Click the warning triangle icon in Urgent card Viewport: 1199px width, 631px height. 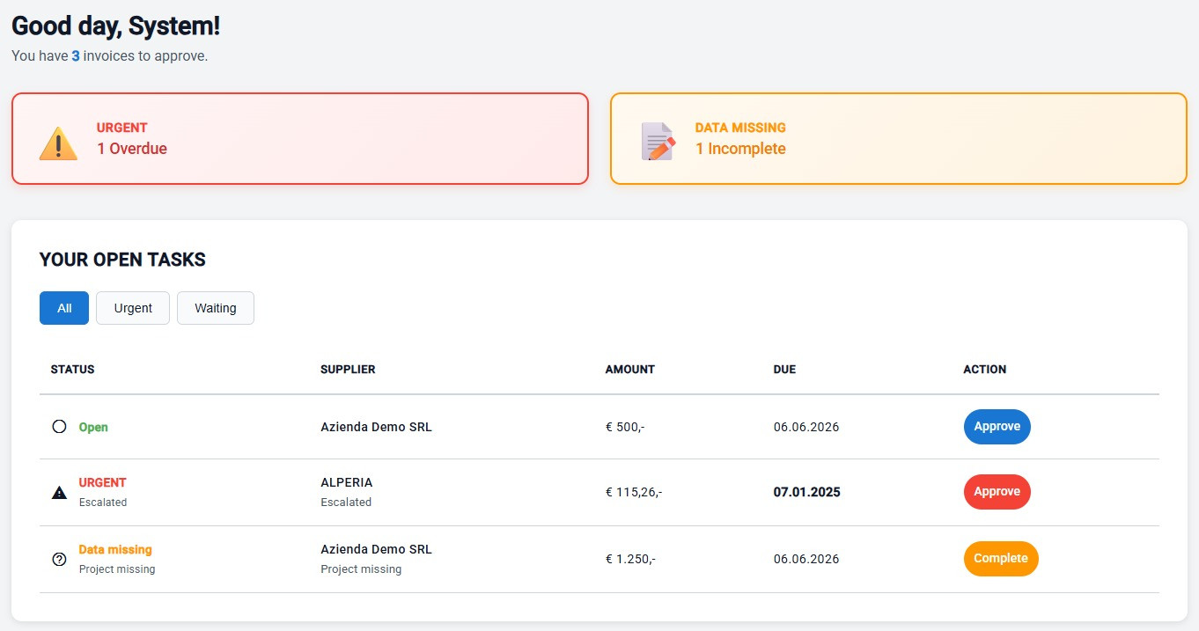click(58, 143)
